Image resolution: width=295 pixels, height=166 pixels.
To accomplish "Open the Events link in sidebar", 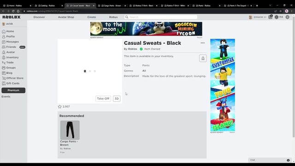I will point(6,96).
